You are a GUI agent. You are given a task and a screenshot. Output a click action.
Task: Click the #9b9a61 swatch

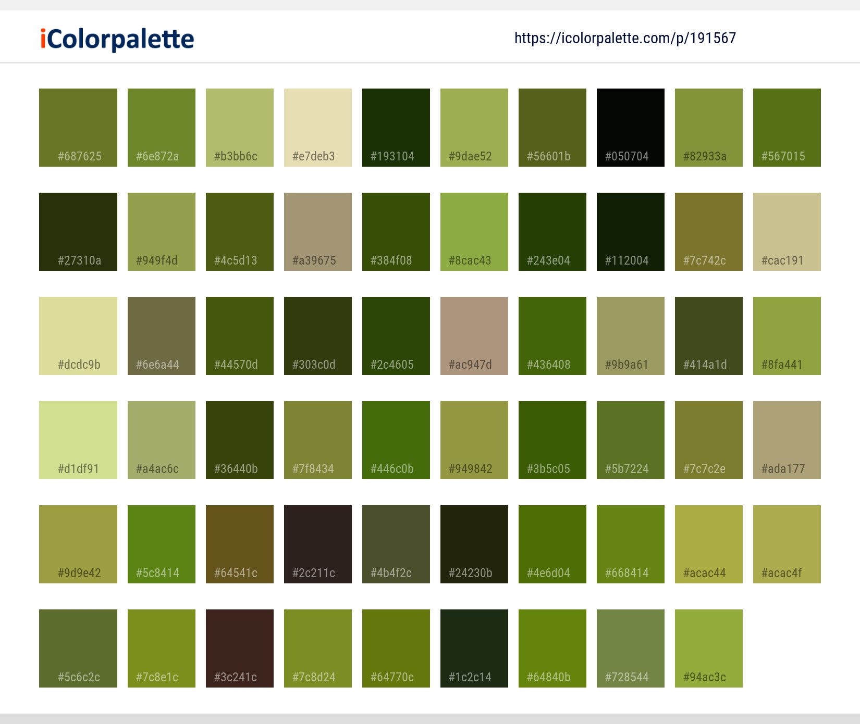[631, 336]
